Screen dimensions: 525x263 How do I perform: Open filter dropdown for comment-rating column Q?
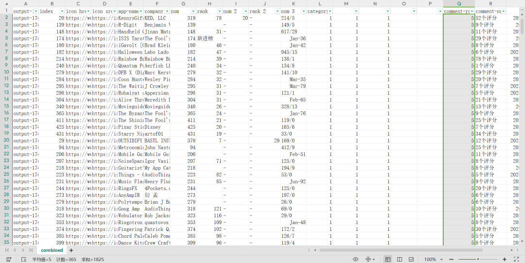(472, 11)
